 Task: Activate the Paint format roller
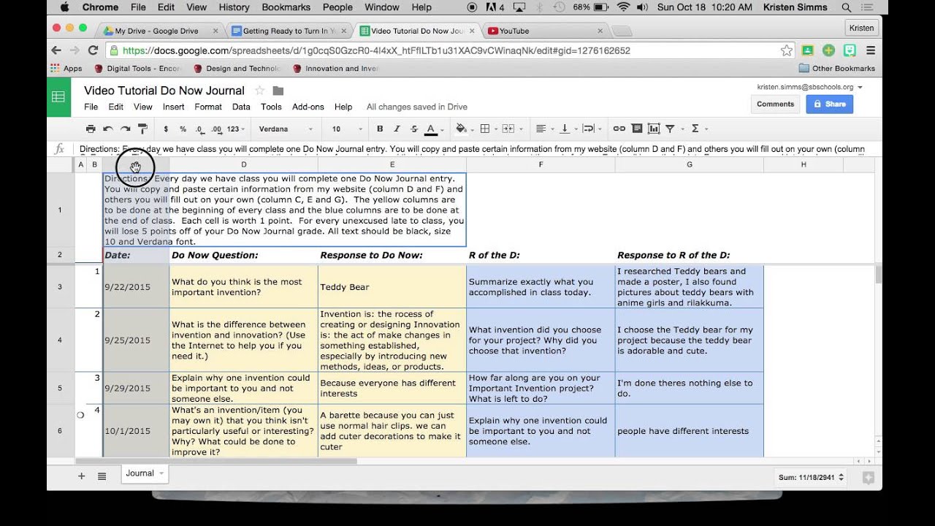pos(143,129)
